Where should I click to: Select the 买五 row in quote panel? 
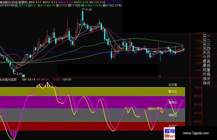point(207,52)
